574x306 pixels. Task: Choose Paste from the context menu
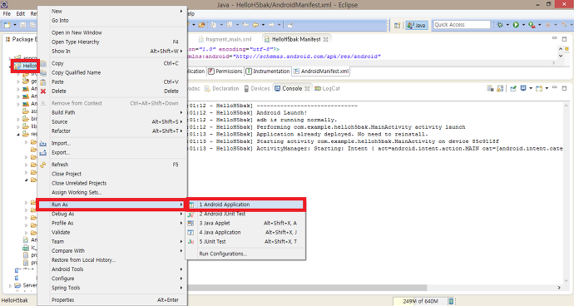point(111,82)
